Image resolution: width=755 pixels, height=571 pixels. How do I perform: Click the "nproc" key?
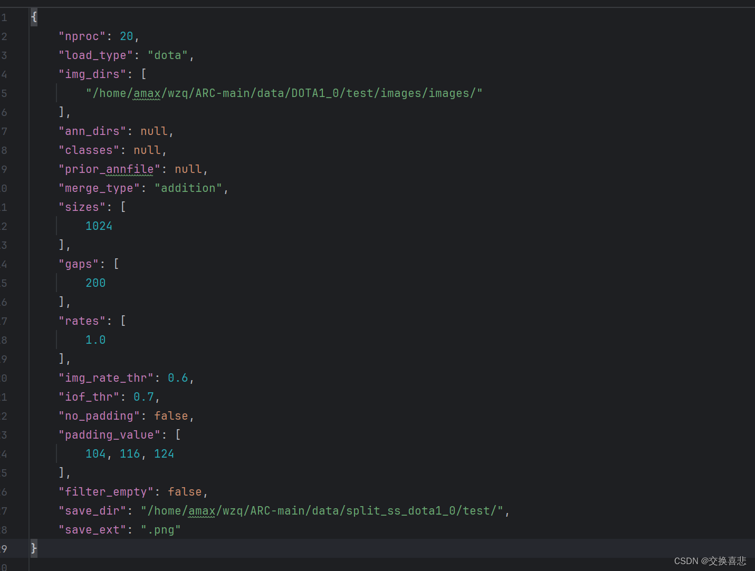82,36
